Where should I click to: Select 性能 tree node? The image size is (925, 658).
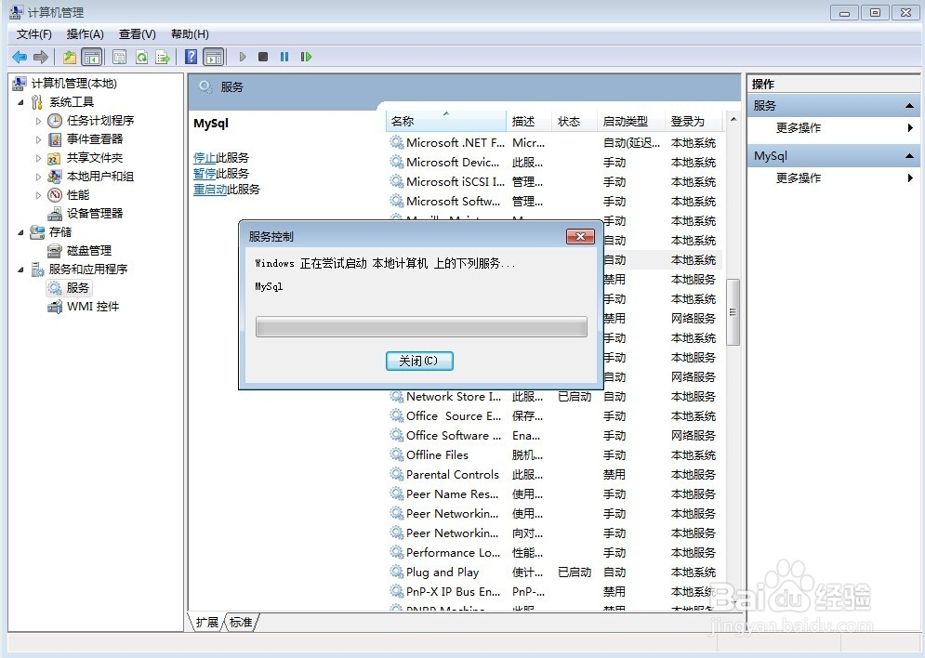tap(78, 195)
